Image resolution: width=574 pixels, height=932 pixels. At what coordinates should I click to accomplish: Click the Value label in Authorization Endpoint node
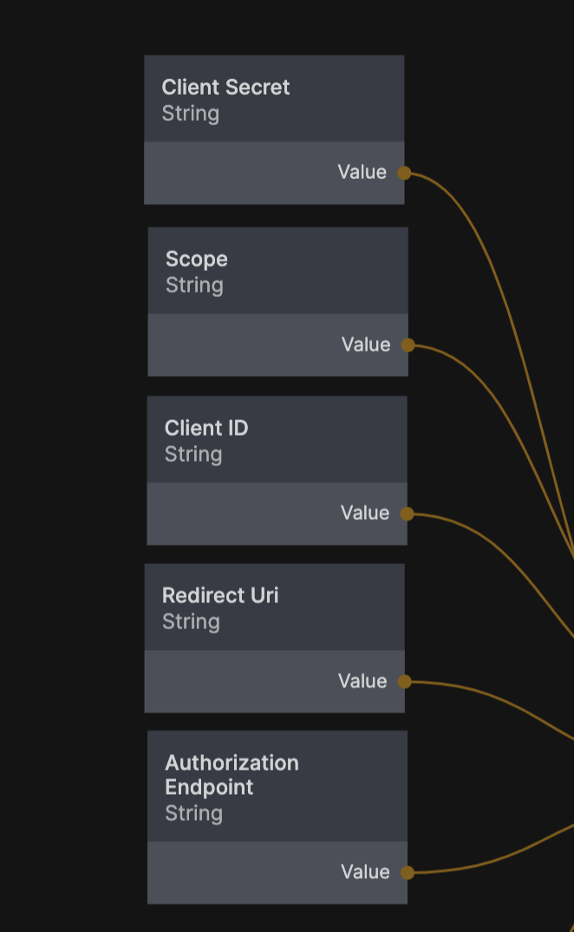(x=365, y=871)
